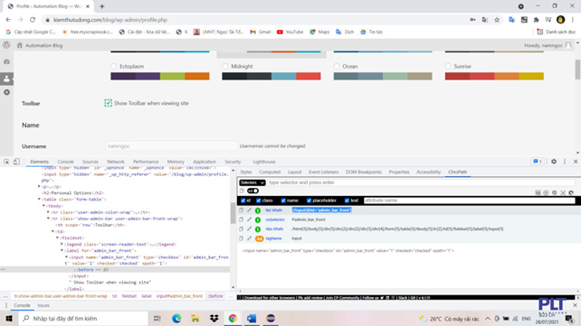Reload the page
This screenshot has width=581, height=326.
33,20
